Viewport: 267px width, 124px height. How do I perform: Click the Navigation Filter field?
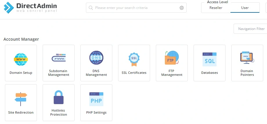tap(250, 29)
